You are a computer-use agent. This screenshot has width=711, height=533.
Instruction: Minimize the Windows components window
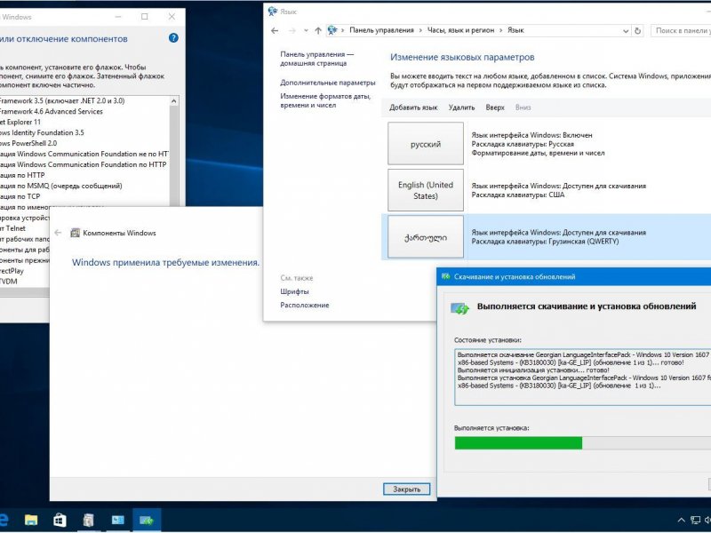coord(118,17)
